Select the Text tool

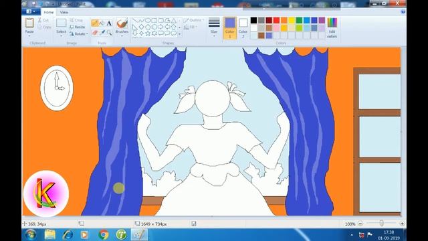pos(109,23)
